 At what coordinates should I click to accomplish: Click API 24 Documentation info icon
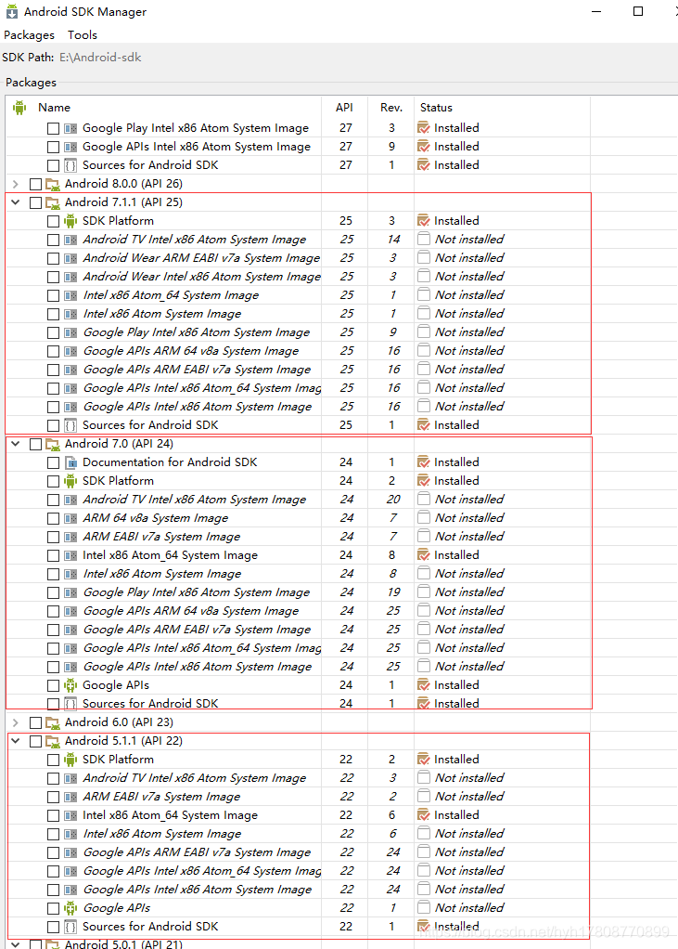pyautogui.click(x=70, y=463)
